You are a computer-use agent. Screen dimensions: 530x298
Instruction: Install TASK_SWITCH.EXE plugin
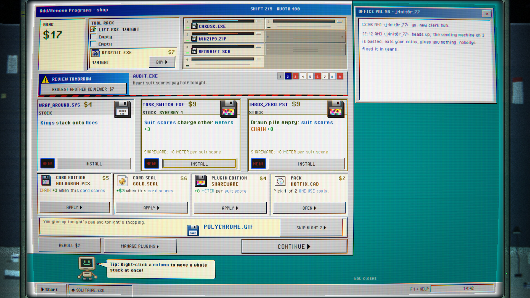click(x=199, y=164)
